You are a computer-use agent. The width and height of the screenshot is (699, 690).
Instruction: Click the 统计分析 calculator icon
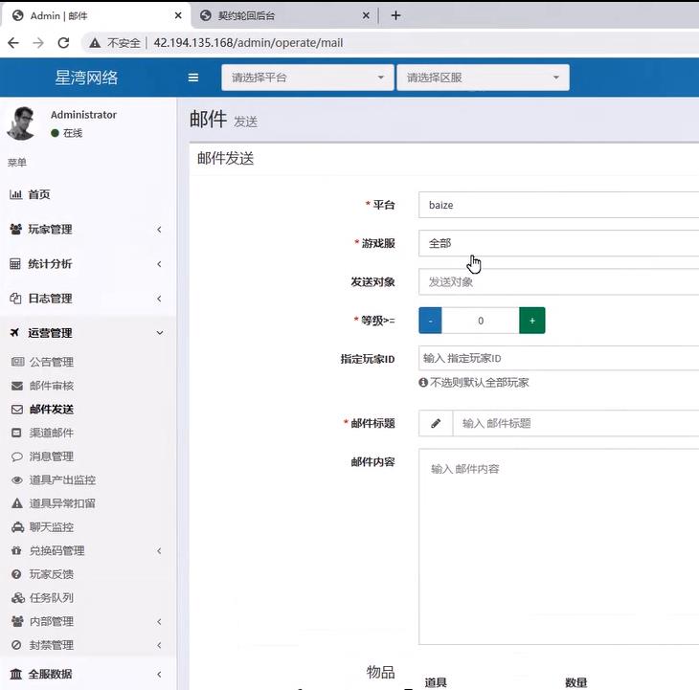click(15, 264)
